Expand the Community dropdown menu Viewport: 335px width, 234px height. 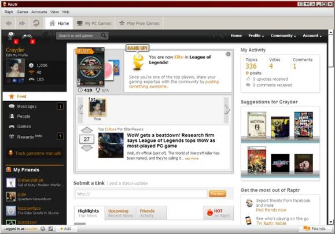pyautogui.click(x=283, y=36)
